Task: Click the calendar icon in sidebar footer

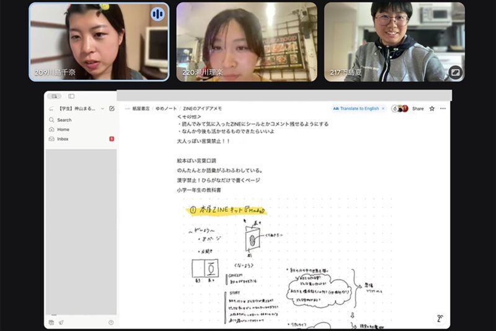Action: (x=51, y=322)
